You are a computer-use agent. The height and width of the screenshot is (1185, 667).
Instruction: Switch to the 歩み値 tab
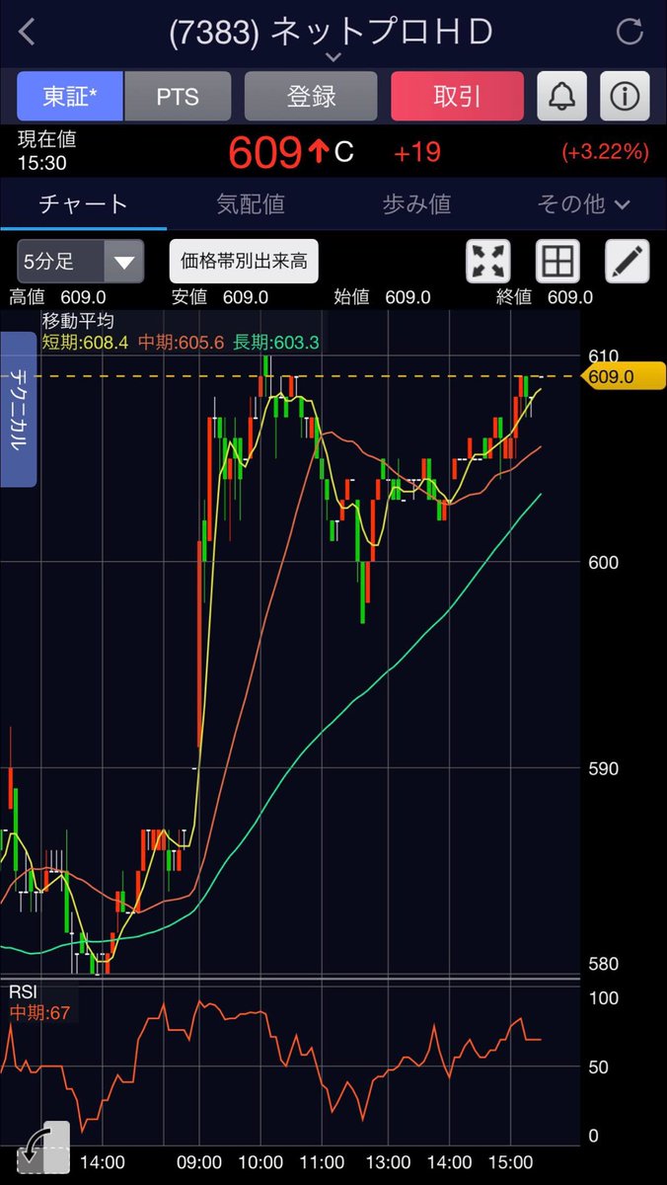pyautogui.click(x=416, y=204)
